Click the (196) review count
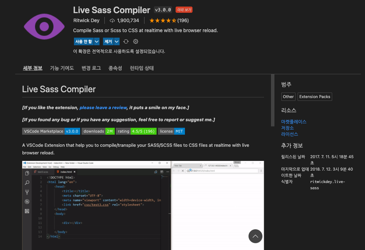365x250 pixels. pos(183,20)
